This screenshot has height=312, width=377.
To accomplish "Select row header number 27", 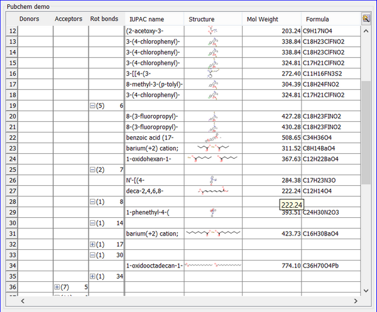I will 13,191.
